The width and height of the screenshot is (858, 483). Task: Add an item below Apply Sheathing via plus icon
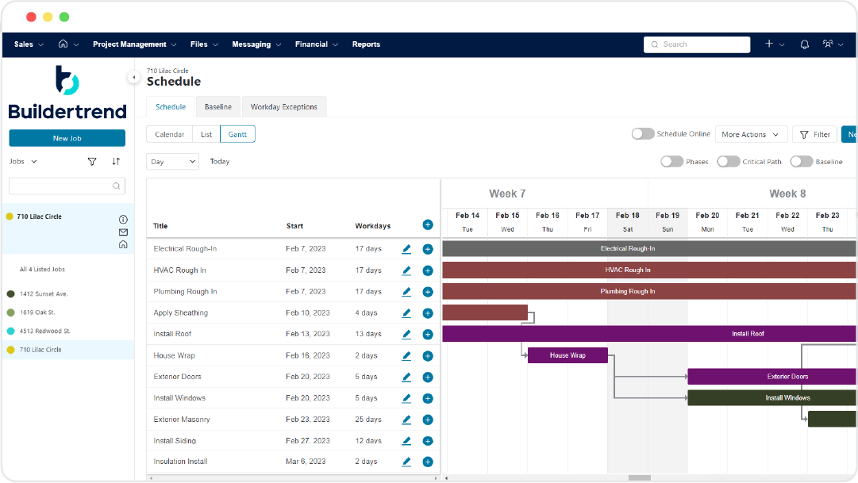(427, 312)
